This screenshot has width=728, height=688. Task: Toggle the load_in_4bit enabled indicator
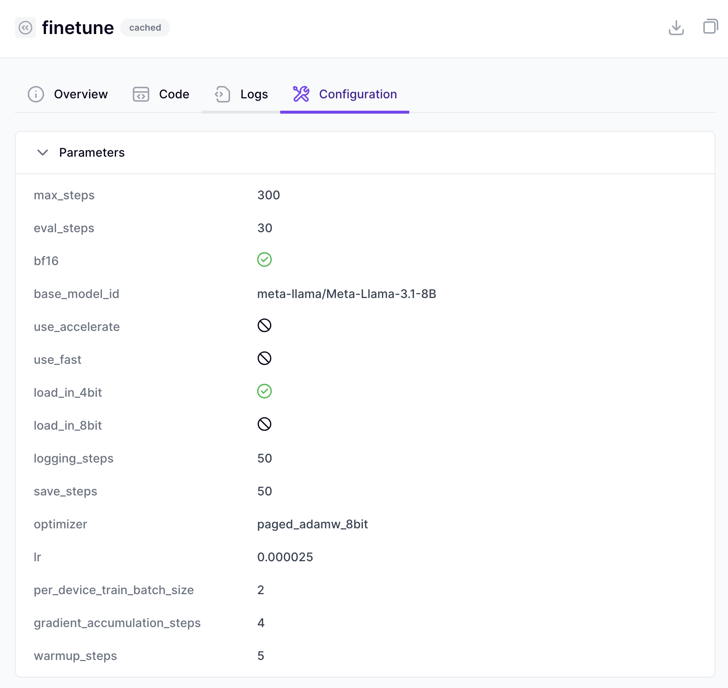tap(264, 391)
